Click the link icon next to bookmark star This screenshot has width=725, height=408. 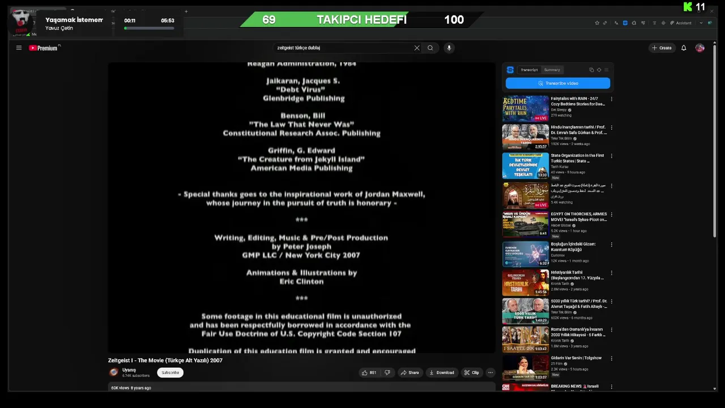(605, 23)
